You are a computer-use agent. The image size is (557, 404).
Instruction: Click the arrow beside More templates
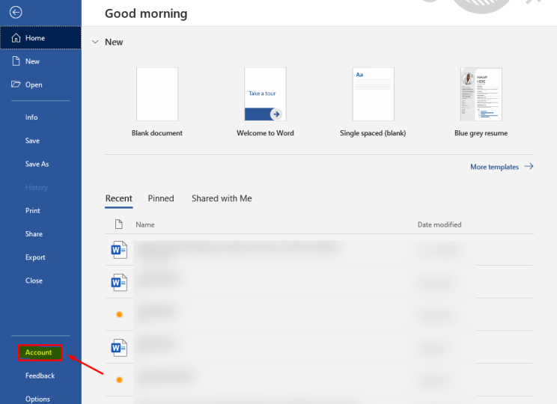pos(529,167)
